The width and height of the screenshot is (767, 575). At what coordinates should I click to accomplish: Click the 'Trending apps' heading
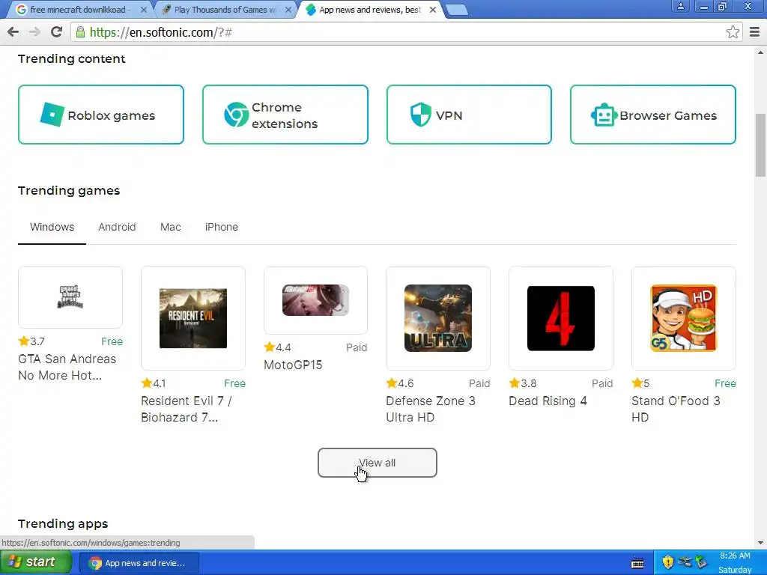(63, 523)
